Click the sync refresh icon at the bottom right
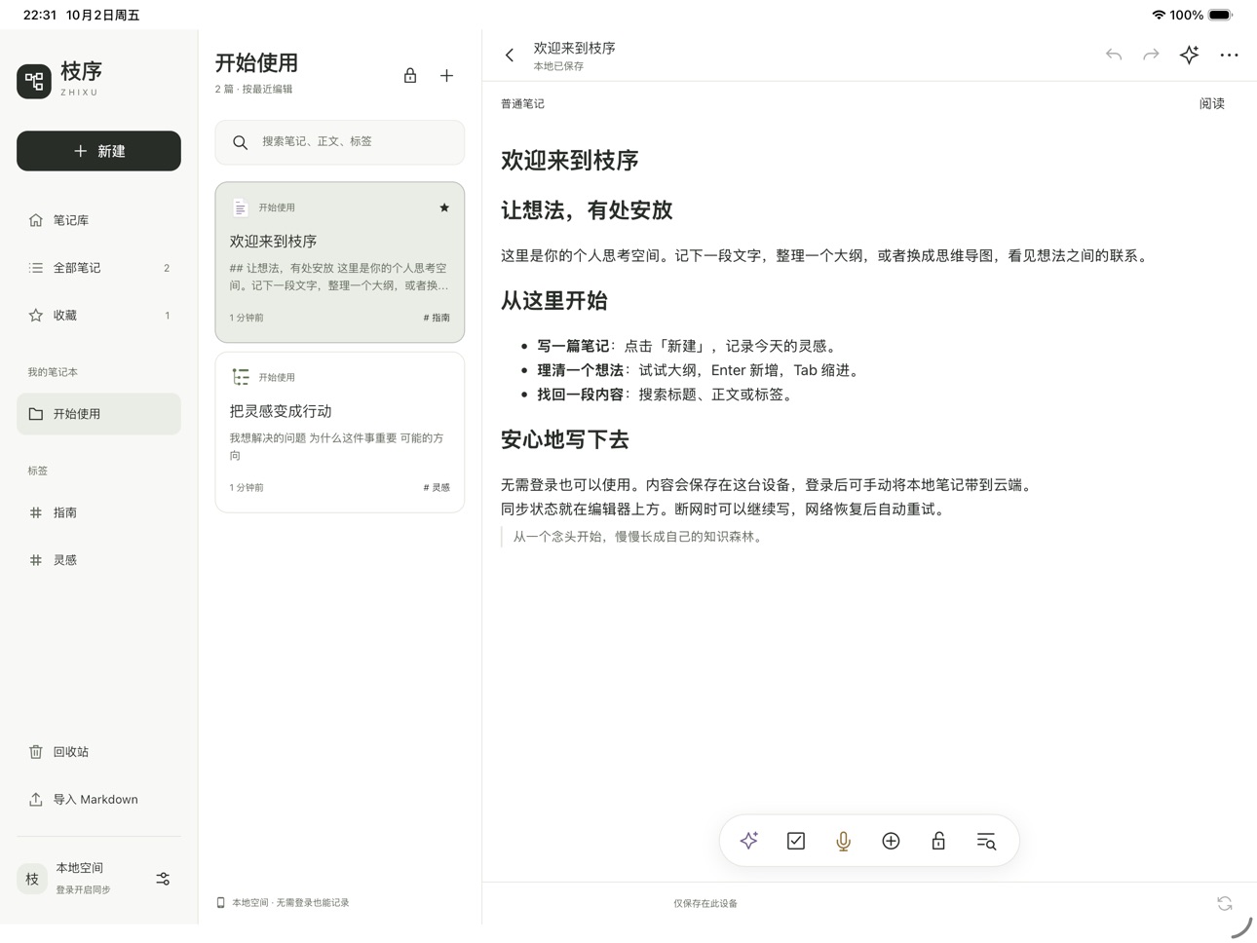1257x943 pixels. pos(1225,903)
